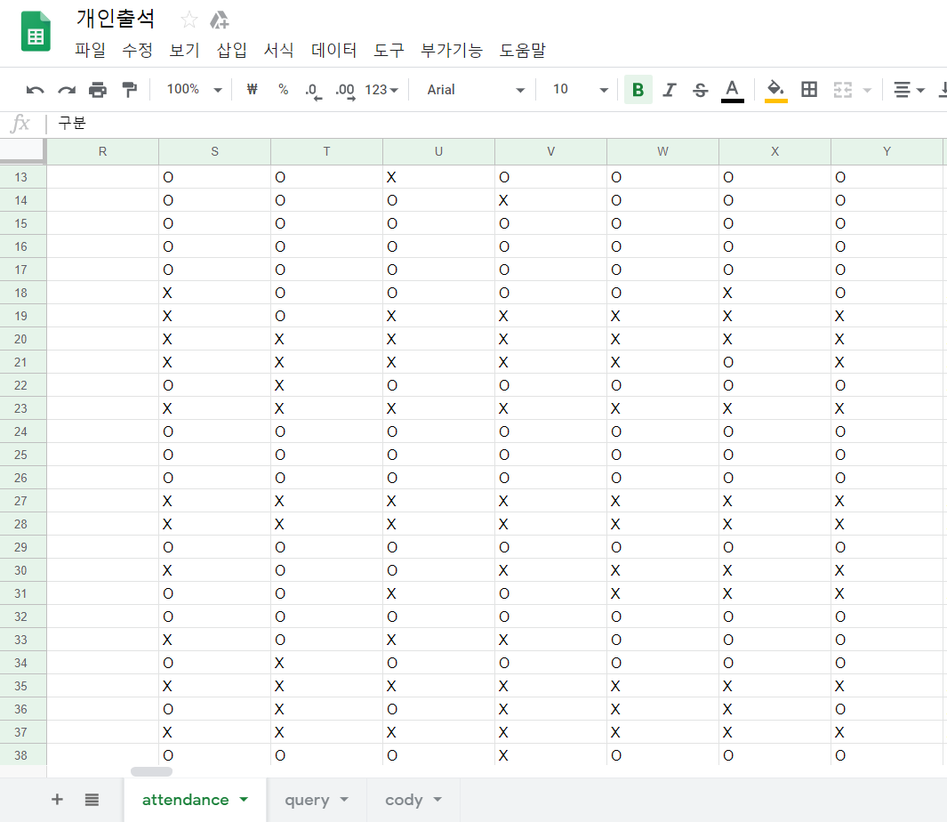
Task: Star the 개인출석 document
Action: (189, 20)
